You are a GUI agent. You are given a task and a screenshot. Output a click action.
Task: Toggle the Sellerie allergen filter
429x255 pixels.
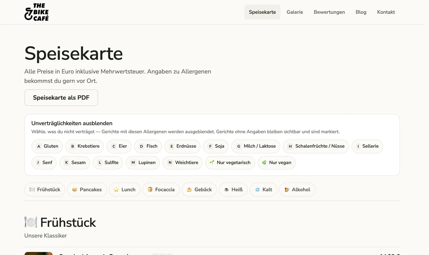pyautogui.click(x=367, y=146)
